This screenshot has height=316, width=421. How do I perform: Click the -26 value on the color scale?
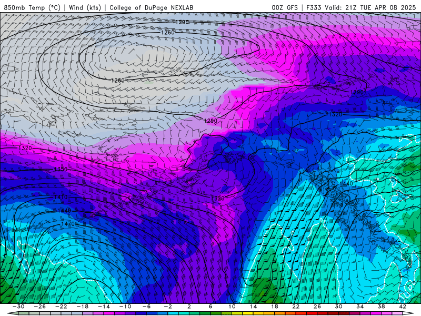(40, 307)
